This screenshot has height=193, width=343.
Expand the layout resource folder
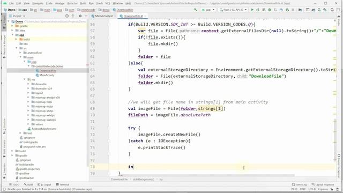tap(28, 93)
